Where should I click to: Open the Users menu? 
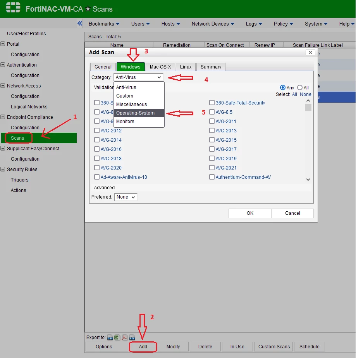click(x=140, y=24)
